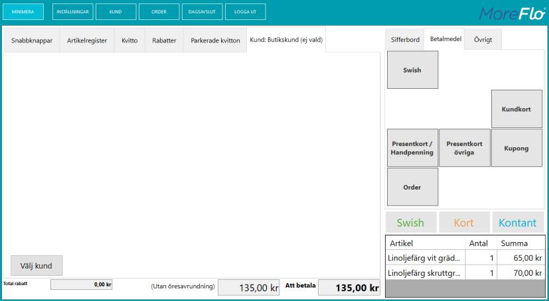The height and width of the screenshot is (301, 549).
Task: Pay with the blue Kontant button
Action: click(x=518, y=222)
